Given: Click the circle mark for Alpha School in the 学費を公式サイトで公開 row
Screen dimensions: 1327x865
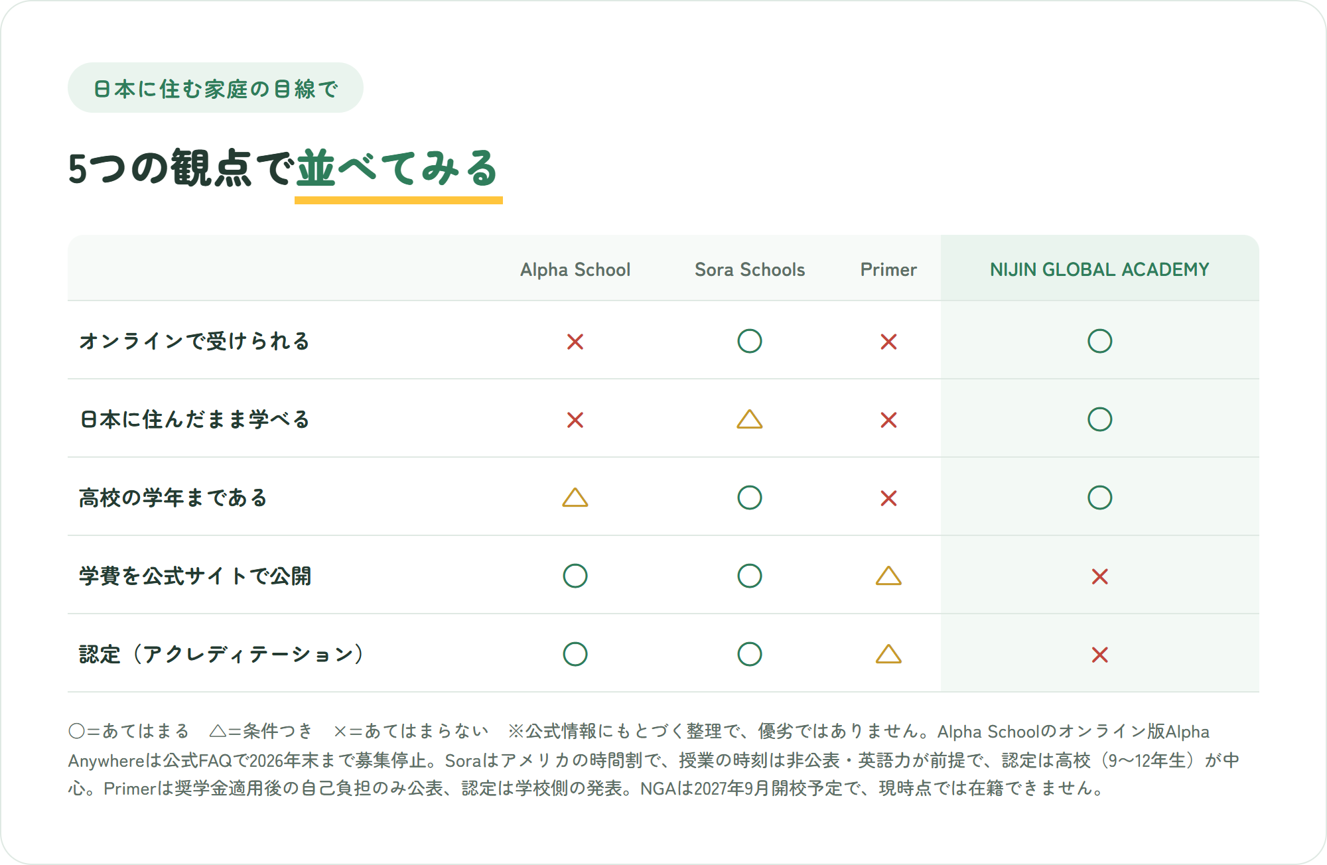Looking at the screenshot, I should [x=575, y=576].
